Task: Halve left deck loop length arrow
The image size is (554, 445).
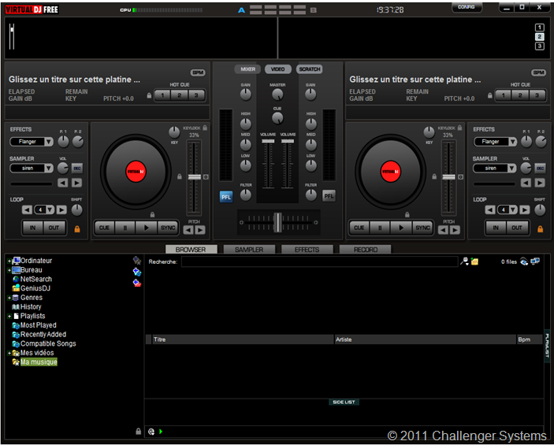Action: (27, 210)
